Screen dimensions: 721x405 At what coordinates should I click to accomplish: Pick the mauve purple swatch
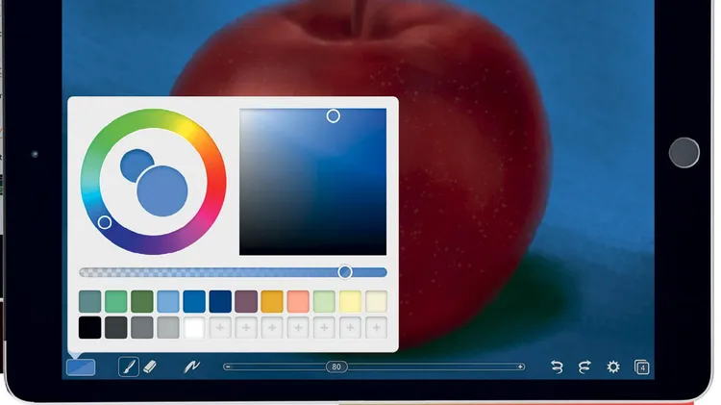click(246, 301)
